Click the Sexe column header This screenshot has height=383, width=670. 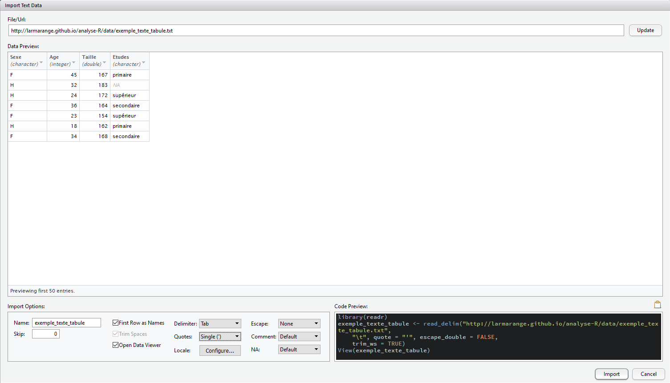click(x=28, y=61)
